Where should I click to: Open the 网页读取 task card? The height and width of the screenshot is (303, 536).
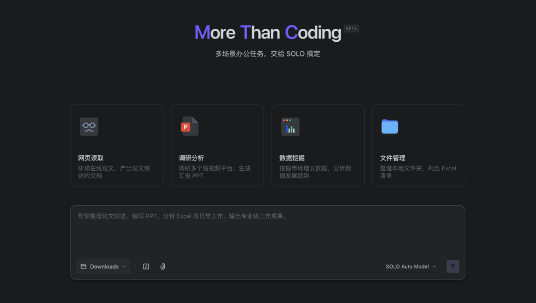click(116, 145)
